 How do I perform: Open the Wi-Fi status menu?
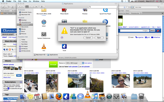point(129,1)
